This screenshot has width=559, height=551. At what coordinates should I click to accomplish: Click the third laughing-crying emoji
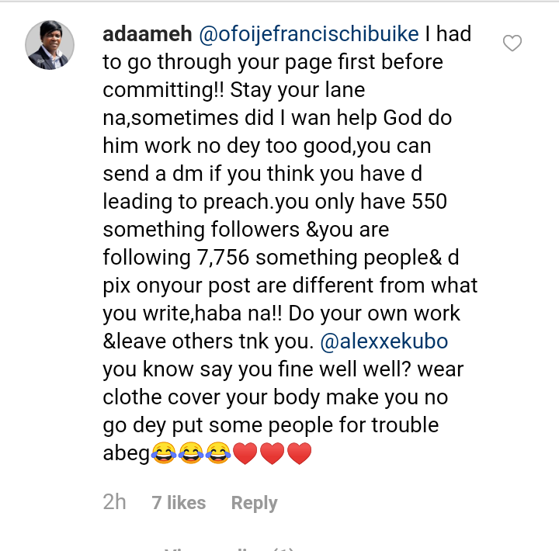(x=218, y=453)
